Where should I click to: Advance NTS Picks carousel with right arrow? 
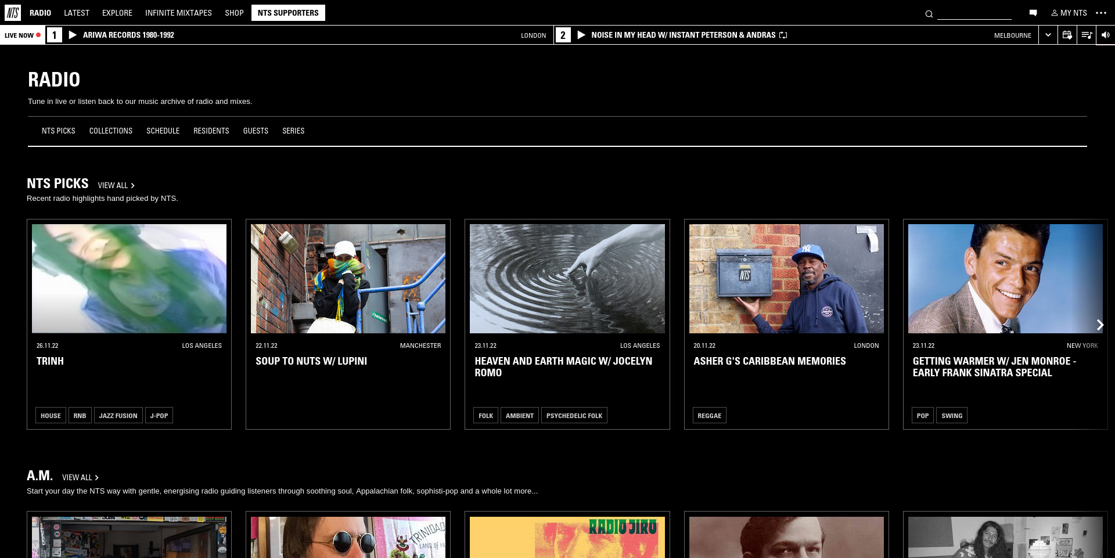pyautogui.click(x=1099, y=325)
